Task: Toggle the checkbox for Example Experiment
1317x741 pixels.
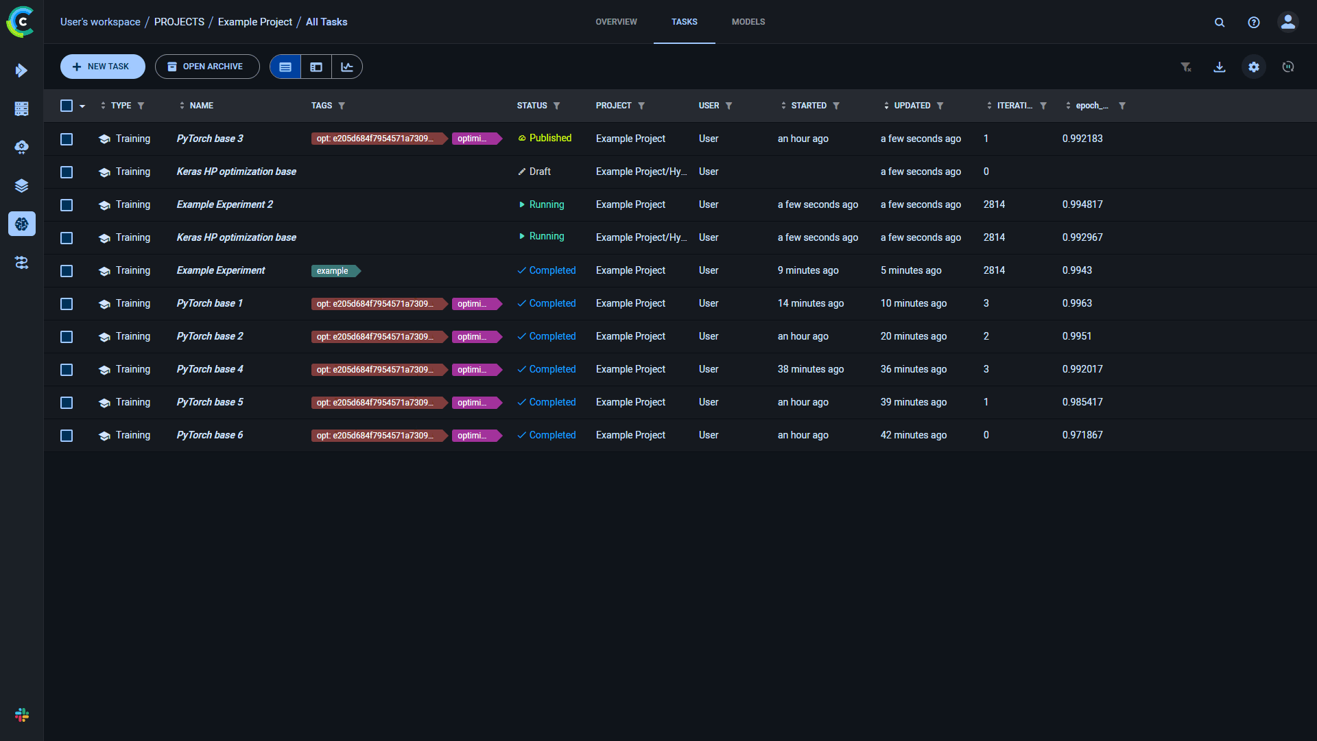Action: coord(68,270)
